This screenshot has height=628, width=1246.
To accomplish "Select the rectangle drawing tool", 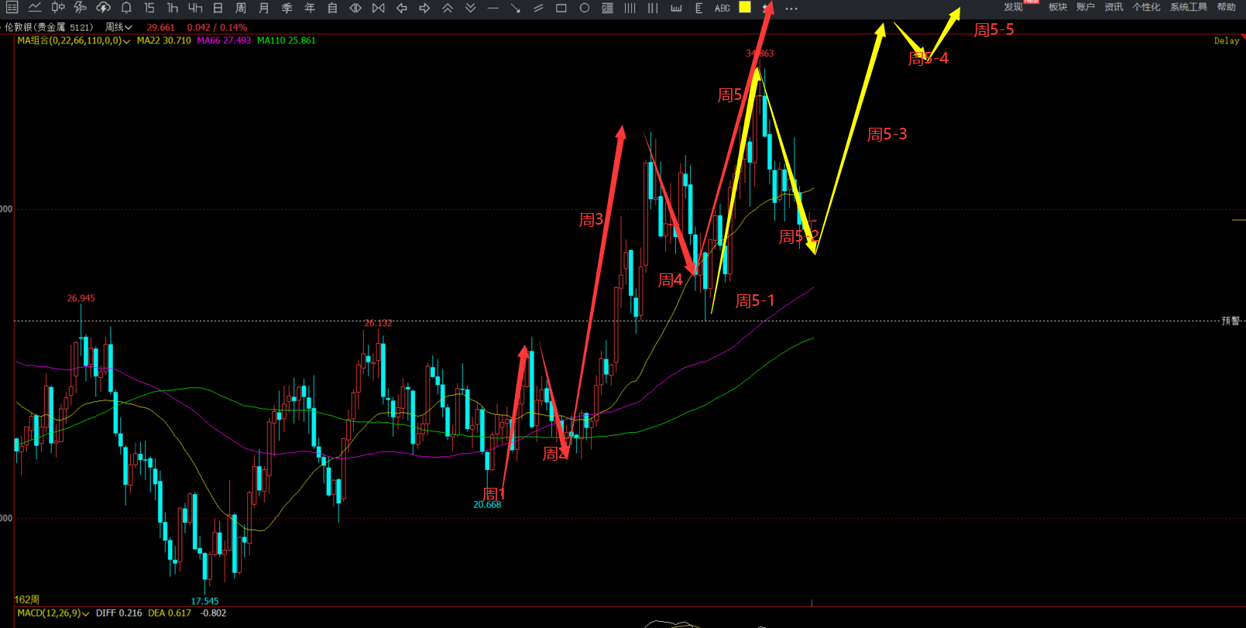I will (561, 8).
